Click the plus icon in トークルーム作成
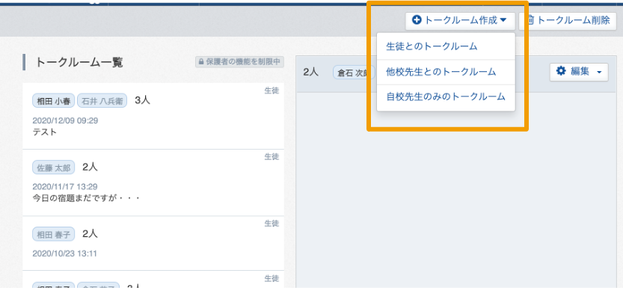623x288 pixels. (417, 20)
